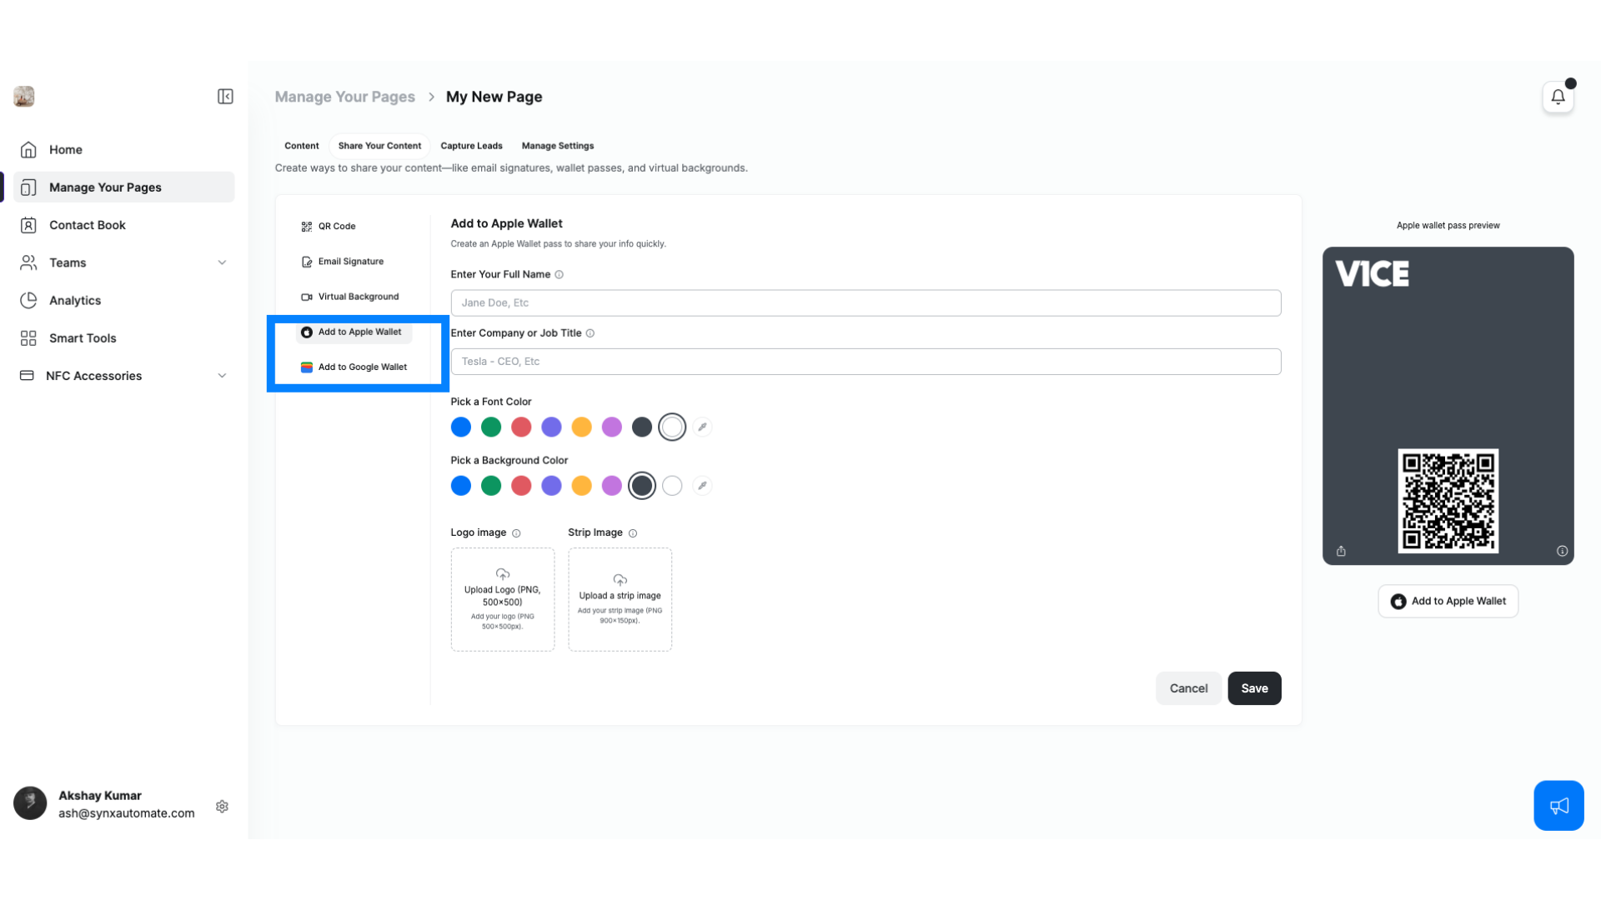Click ash@synxautomate.com account email

[127, 813]
